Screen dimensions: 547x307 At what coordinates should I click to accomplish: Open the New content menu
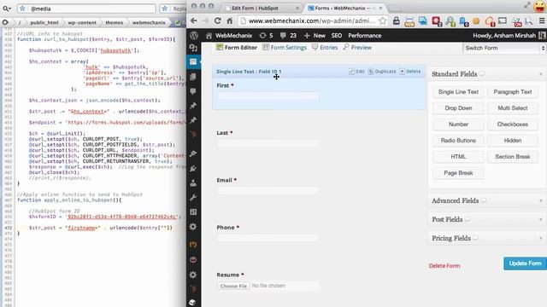click(315, 36)
